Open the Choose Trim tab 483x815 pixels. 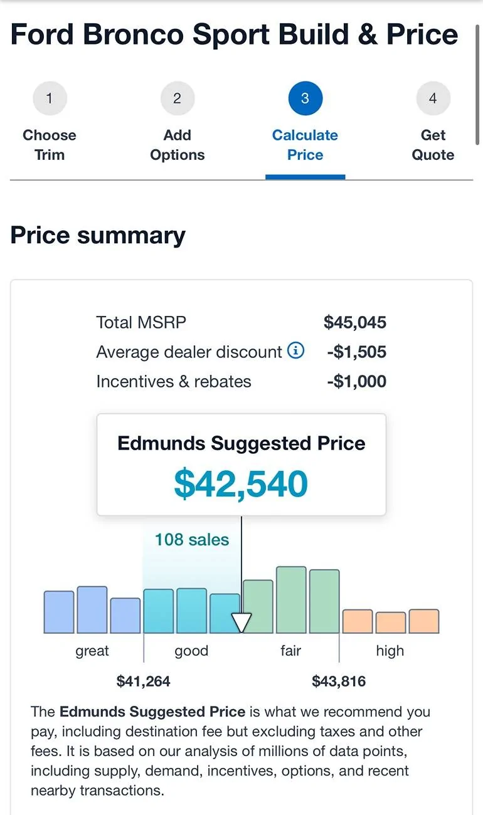50,145
